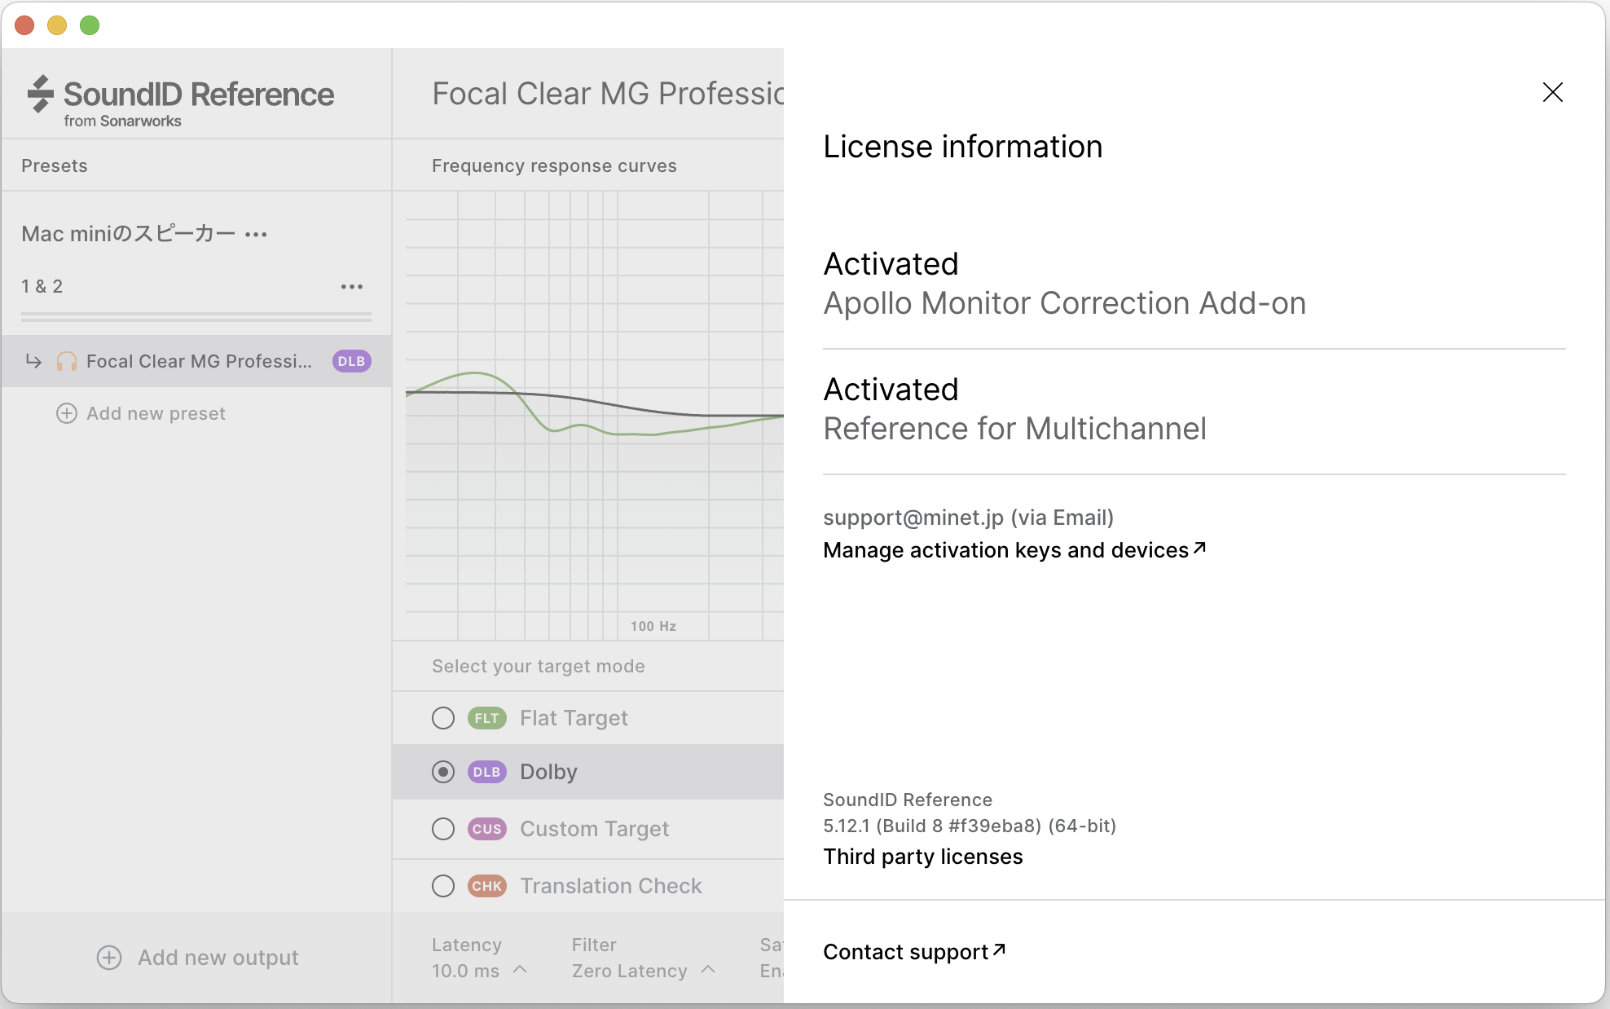Viewport: 1610px width, 1009px height.
Task: Click the Focal Clear MG Professional title
Action: pos(608,94)
